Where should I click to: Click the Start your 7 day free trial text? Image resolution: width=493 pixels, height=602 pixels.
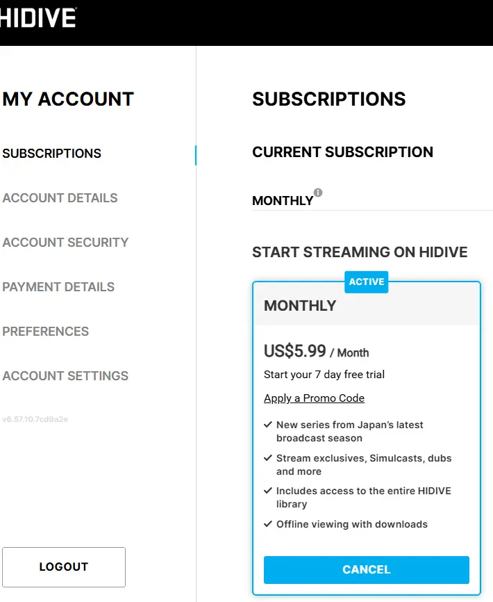point(324,375)
